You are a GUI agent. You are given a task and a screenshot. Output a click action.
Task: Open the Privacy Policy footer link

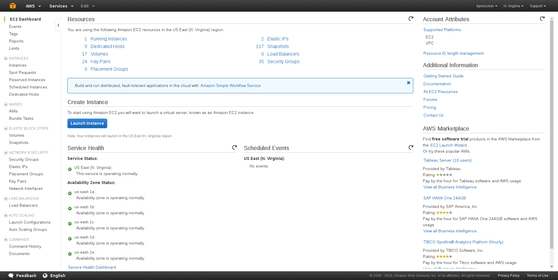[x=509, y=276]
